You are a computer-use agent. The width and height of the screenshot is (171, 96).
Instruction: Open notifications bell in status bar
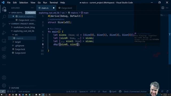pos(167,91)
